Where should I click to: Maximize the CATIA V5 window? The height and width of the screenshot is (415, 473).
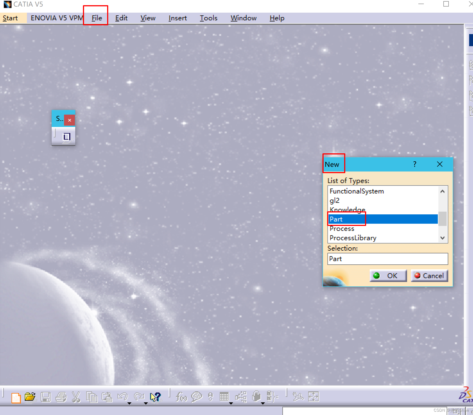446,4
